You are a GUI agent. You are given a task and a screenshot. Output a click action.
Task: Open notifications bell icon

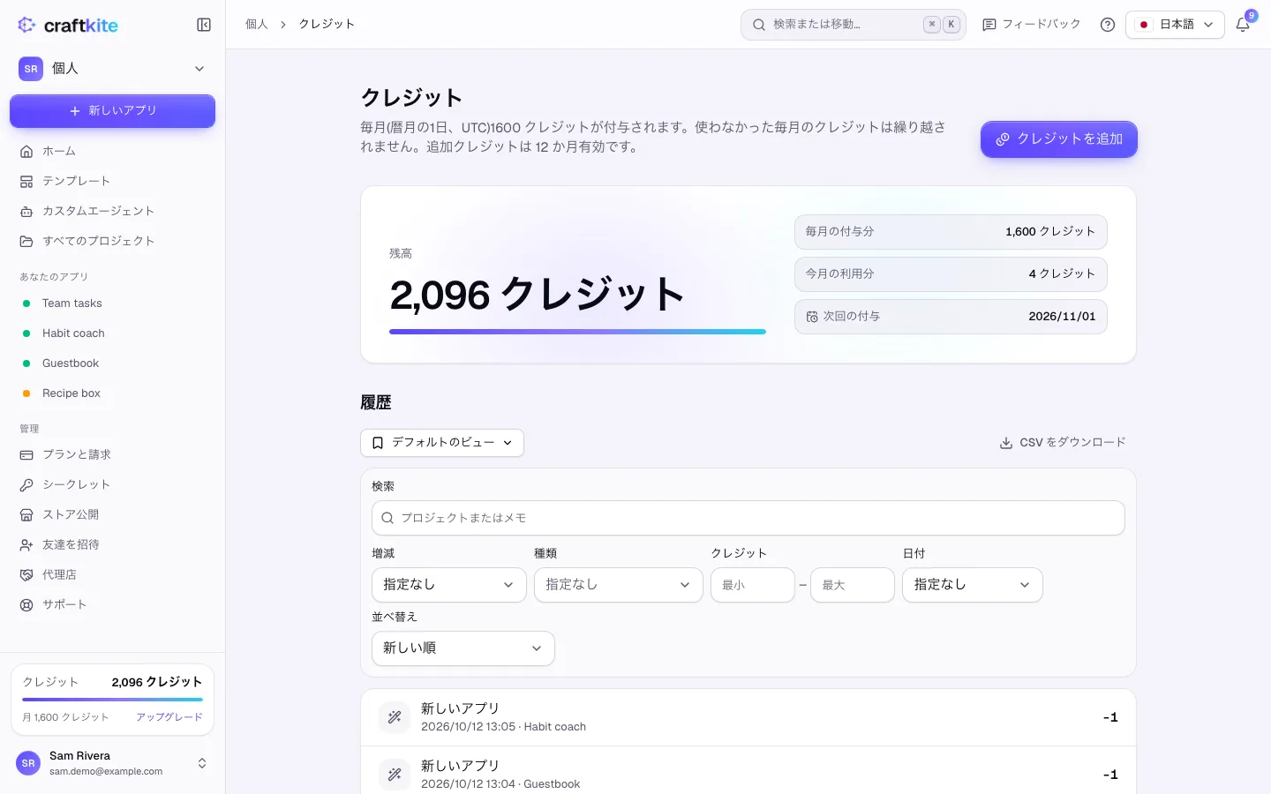(x=1243, y=25)
